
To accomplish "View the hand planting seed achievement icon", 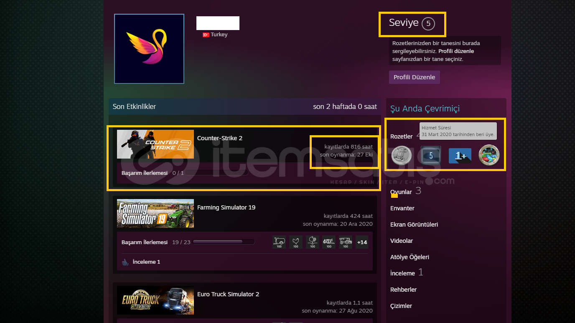I will [313, 242].
